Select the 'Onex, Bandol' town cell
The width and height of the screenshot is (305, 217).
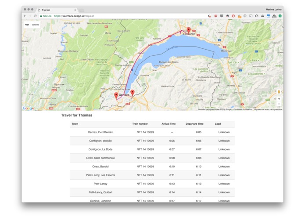(x=100, y=166)
